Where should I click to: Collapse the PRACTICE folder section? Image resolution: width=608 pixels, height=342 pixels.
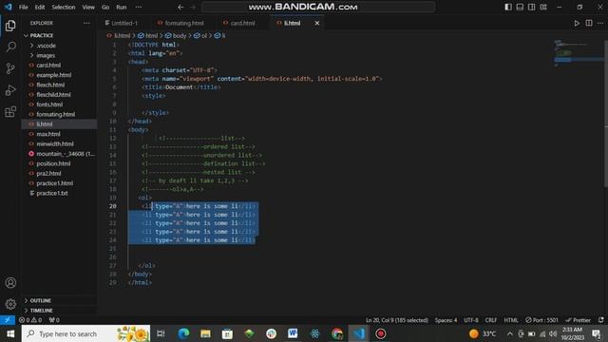point(42,36)
